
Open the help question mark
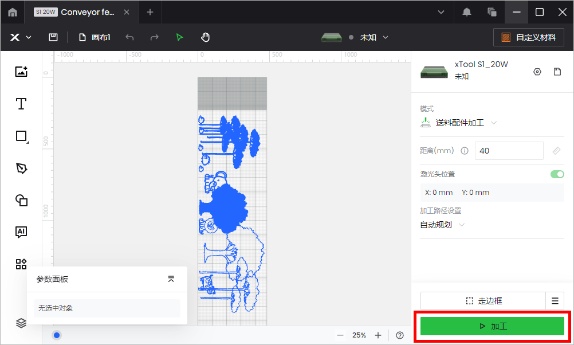click(x=400, y=335)
